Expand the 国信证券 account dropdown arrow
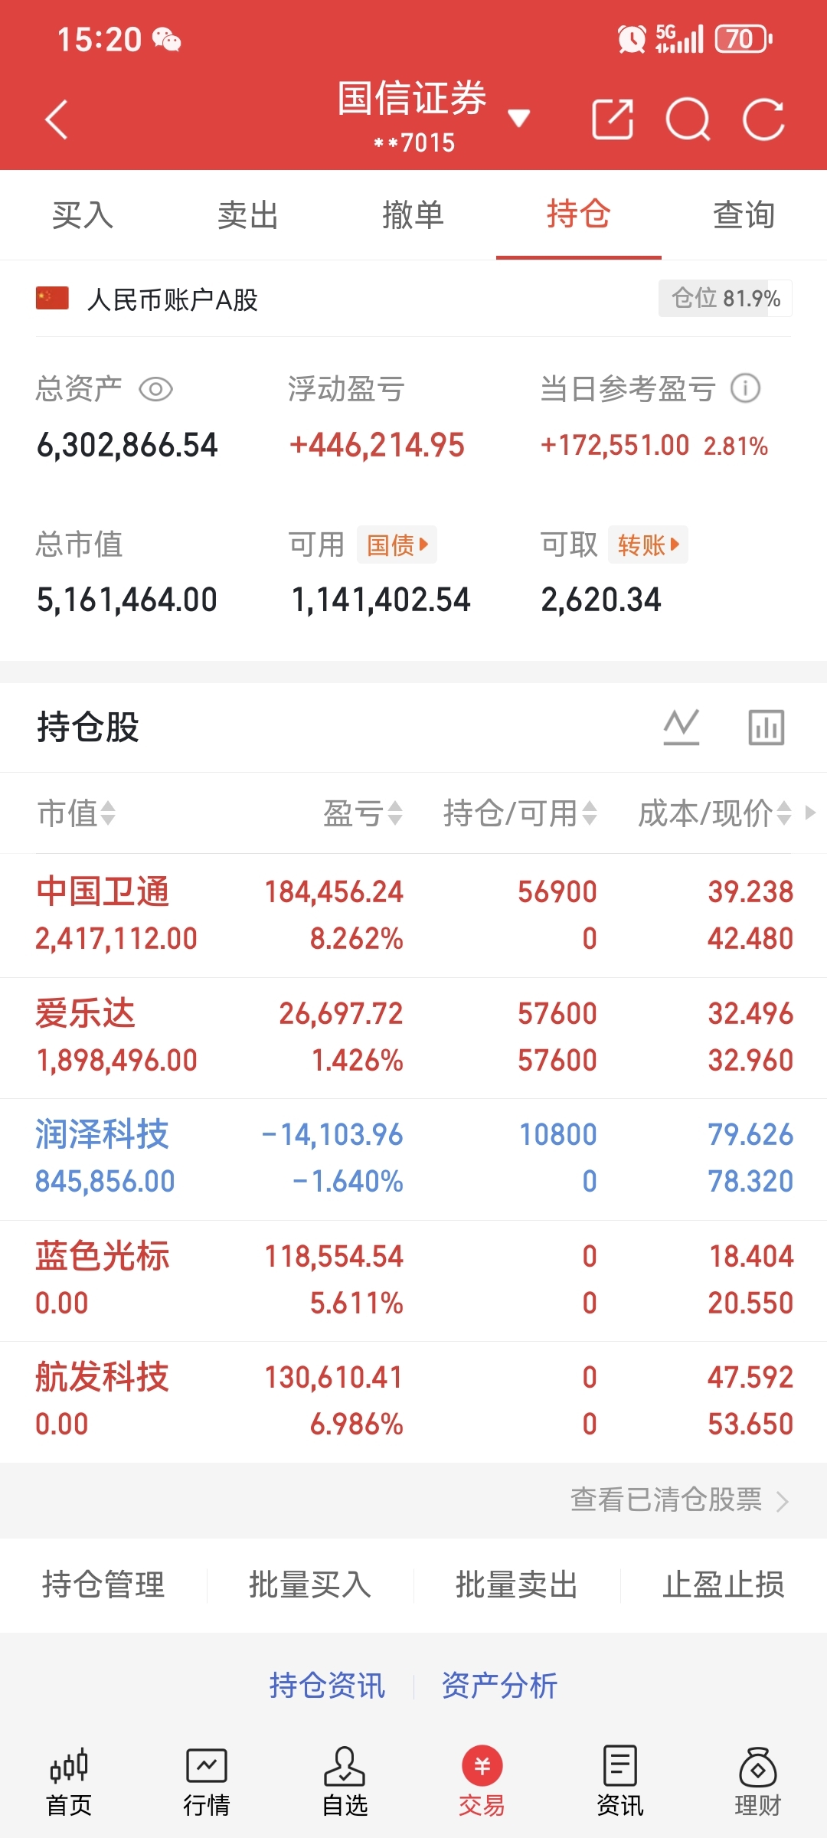The width and height of the screenshot is (827, 1838). tap(519, 117)
